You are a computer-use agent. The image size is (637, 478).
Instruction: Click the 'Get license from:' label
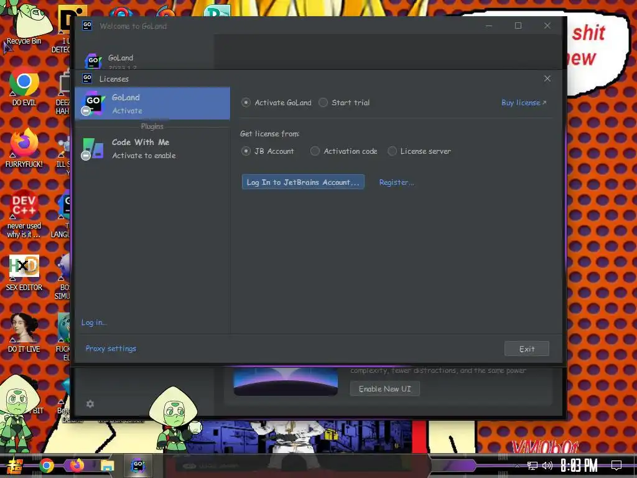click(270, 134)
